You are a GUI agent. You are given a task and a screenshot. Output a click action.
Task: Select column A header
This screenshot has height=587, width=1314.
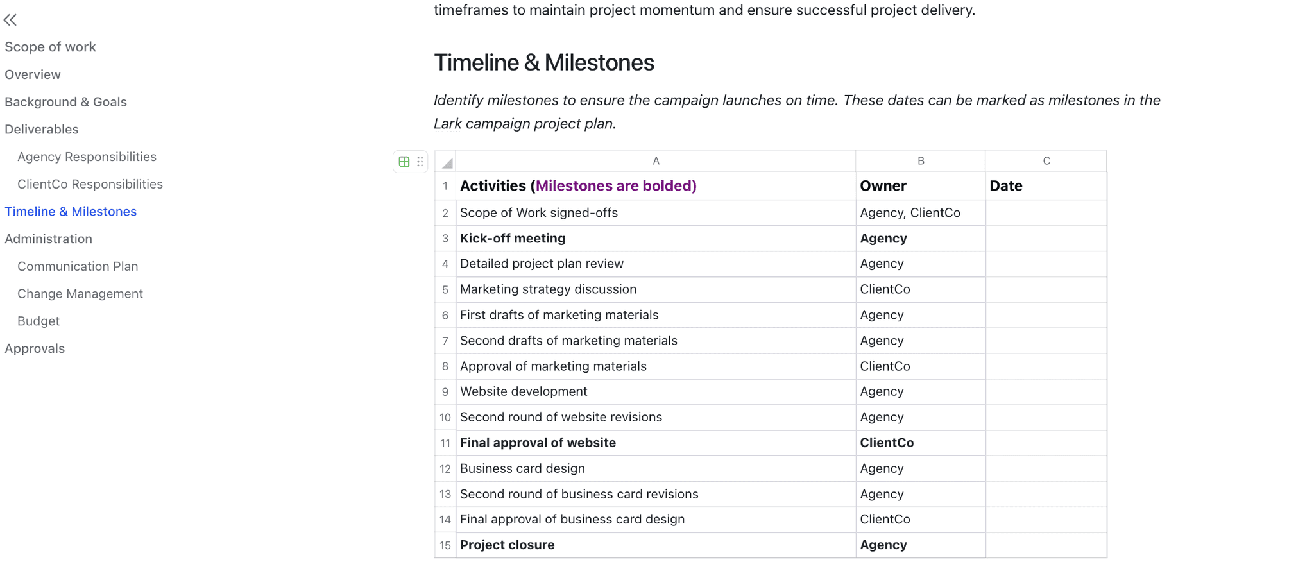(x=656, y=161)
